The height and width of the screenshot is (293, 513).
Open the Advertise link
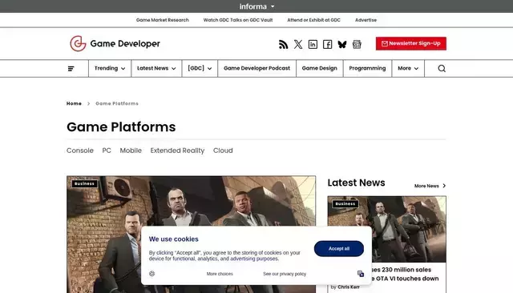(x=366, y=20)
